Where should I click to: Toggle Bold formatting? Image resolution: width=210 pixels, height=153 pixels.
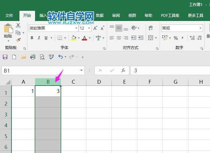[x=32, y=38]
